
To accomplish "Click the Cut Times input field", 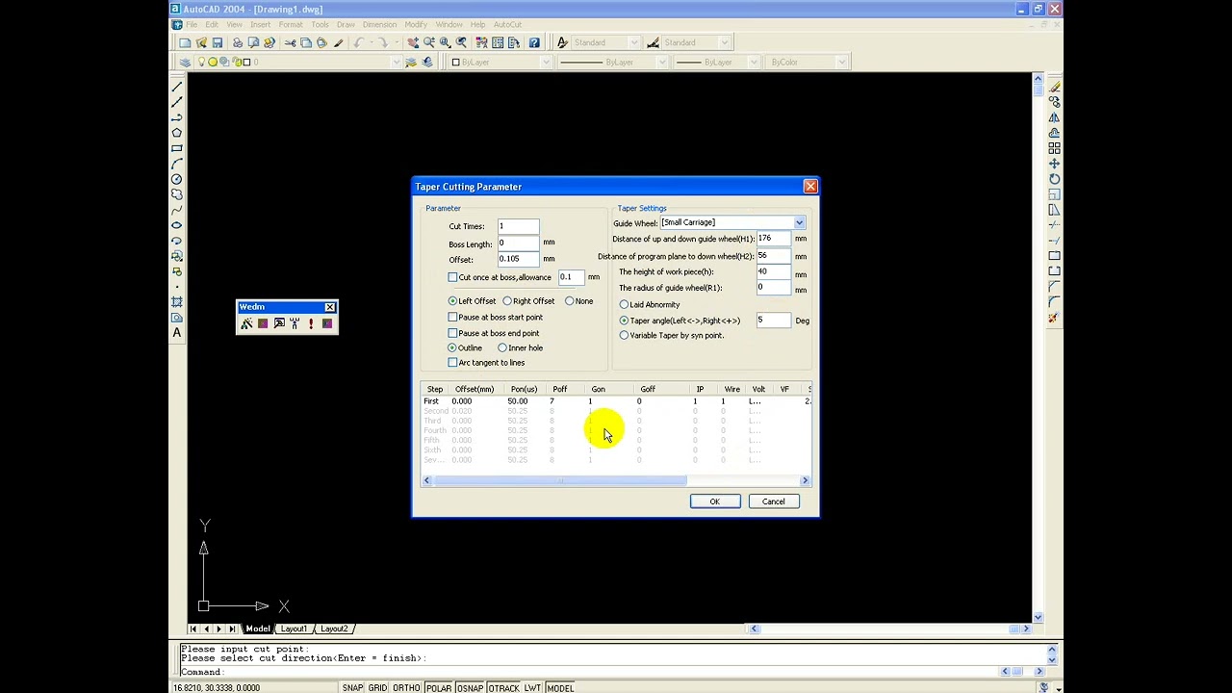I will click(518, 226).
